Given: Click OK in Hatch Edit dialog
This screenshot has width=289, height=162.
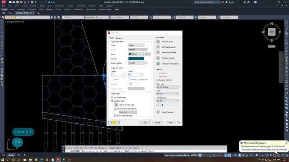Looking at the screenshot, I should pyautogui.click(x=145, y=122).
